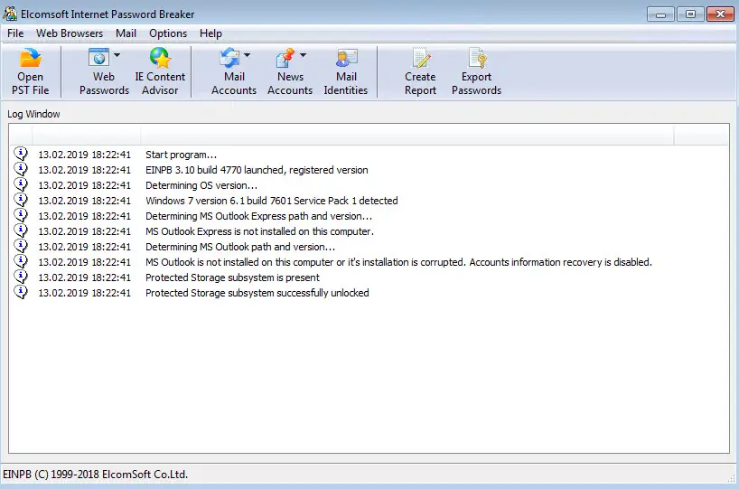This screenshot has width=739, height=489.
Task: Click the EINPB copyright status bar text
Action: (x=95, y=475)
